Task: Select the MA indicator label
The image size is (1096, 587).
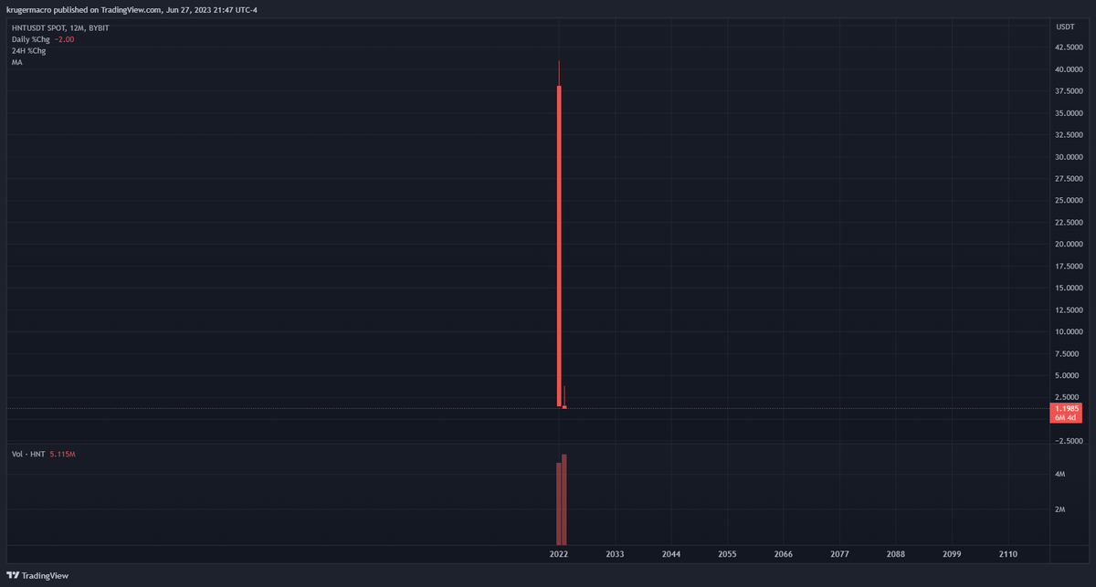Action: [x=16, y=61]
